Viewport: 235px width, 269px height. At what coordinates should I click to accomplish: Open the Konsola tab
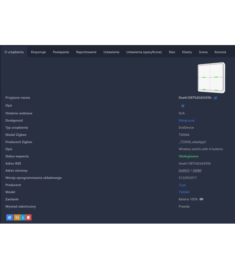(x=220, y=52)
